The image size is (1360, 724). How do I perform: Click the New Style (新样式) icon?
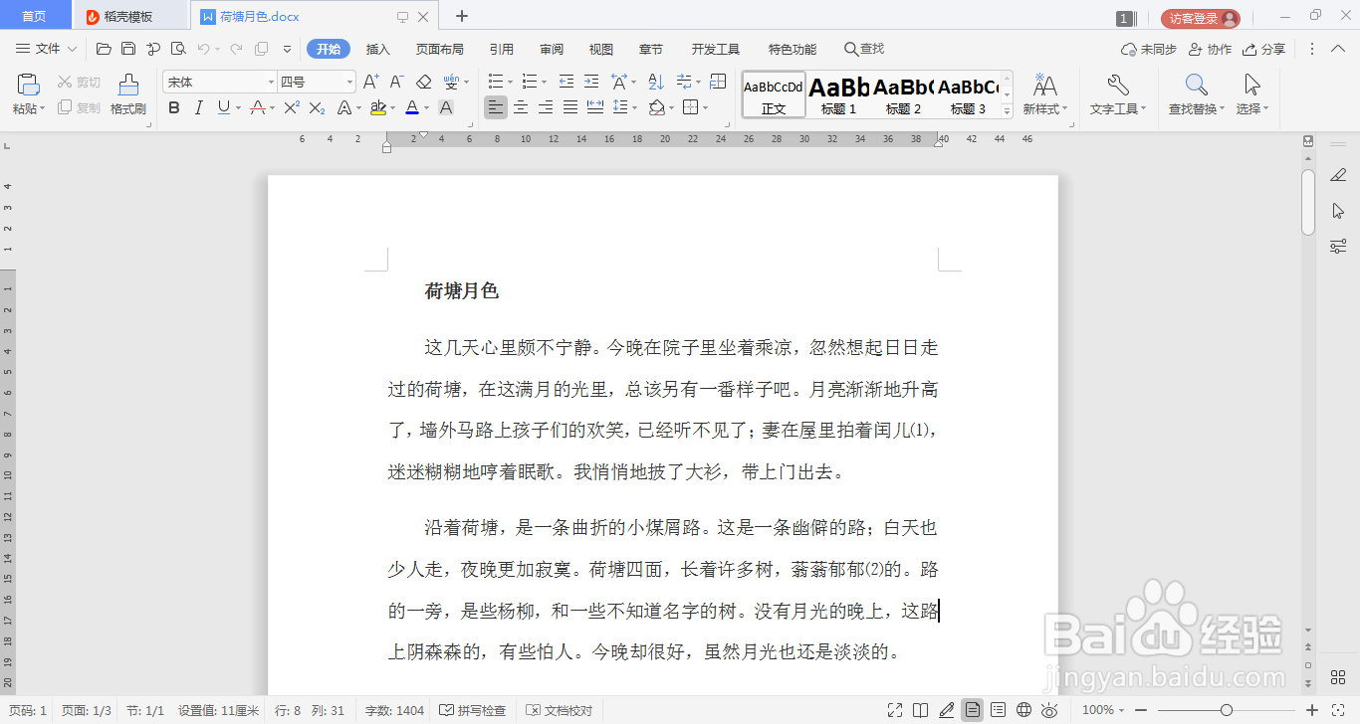tap(1045, 85)
